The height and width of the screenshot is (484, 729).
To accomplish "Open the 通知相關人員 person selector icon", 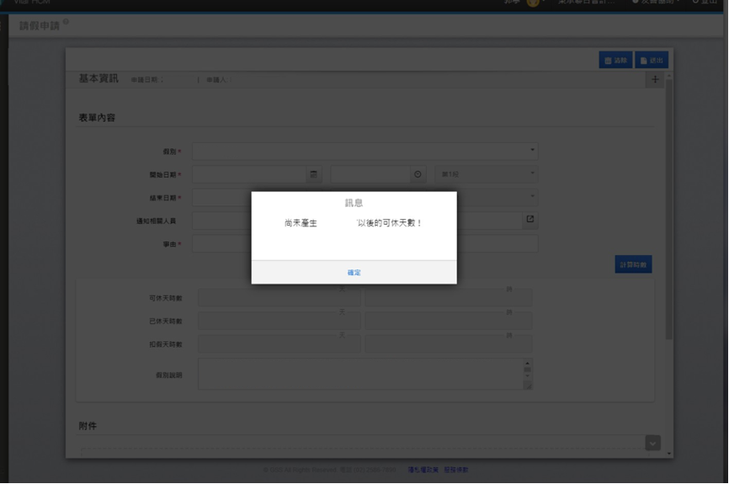I will pos(530,220).
